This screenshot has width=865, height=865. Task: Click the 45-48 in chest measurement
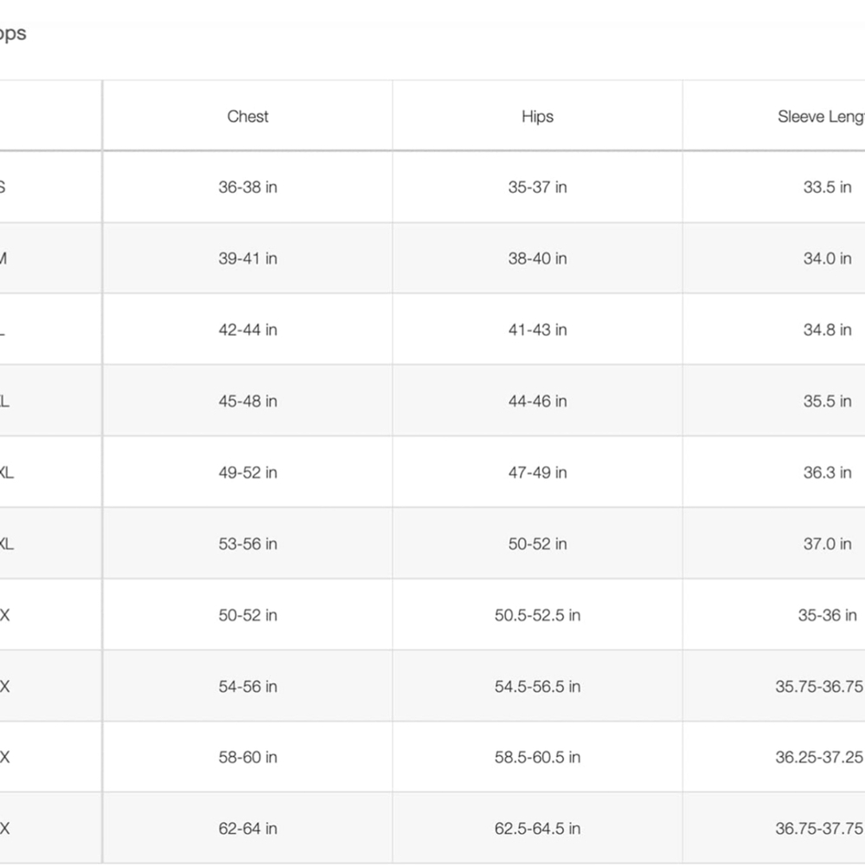(247, 401)
